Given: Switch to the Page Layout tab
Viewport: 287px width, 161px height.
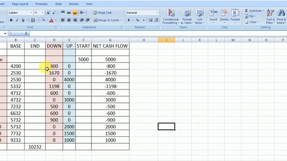Looking at the screenshot, I should [20, 4].
